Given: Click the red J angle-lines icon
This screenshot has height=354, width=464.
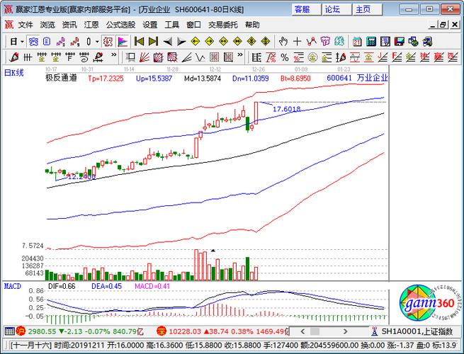Looking at the screenshot, I should pos(383,57).
